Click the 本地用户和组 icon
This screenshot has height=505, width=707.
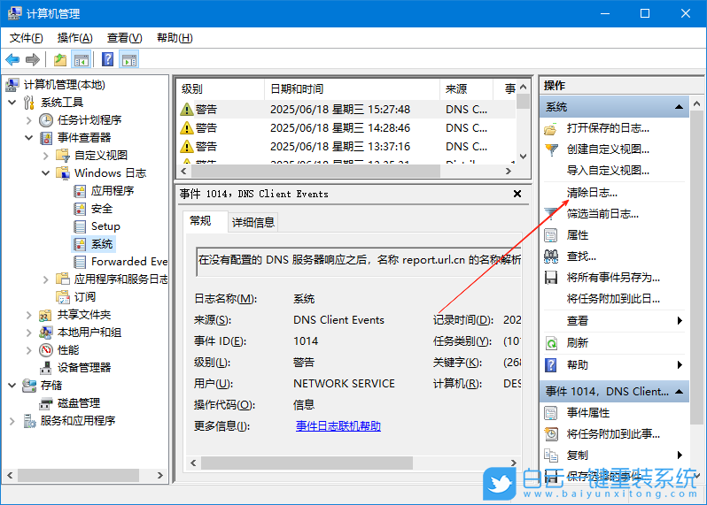pyautogui.click(x=45, y=333)
